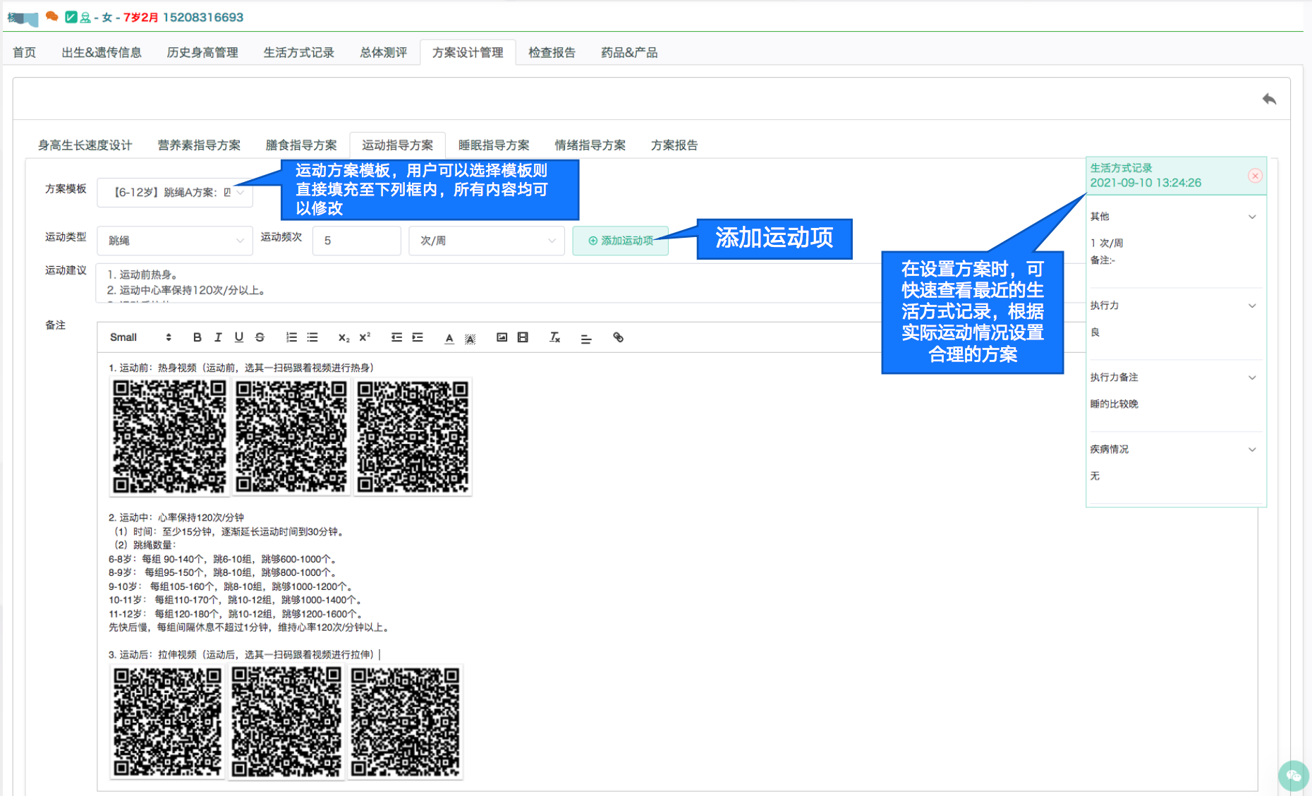
Task: Open the text color picker
Action: 449,338
